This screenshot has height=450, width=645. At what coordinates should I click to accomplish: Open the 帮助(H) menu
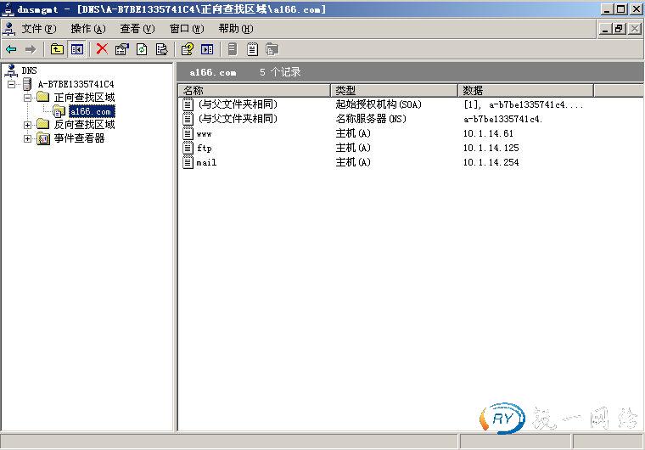(x=236, y=28)
